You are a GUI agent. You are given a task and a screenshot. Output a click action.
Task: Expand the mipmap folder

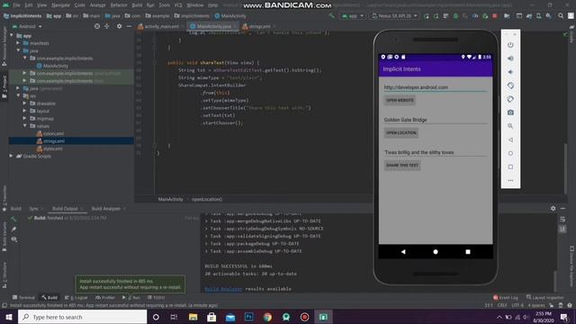pyautogui.click(x=24, y=118)
